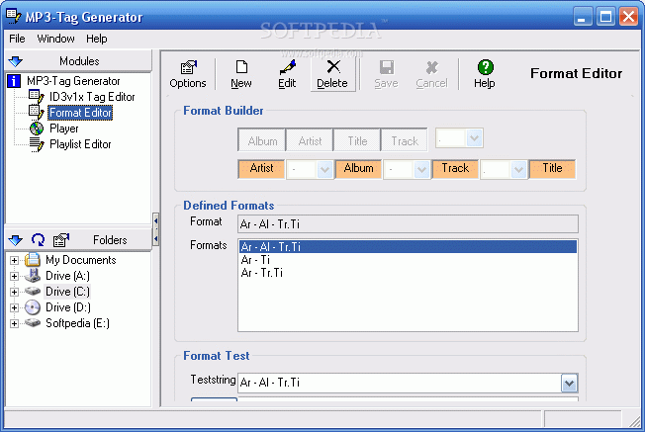Open the Options toolbar button
Image resolution: width=645 pixels, height=432 pixels.
(x=188, y=74)
